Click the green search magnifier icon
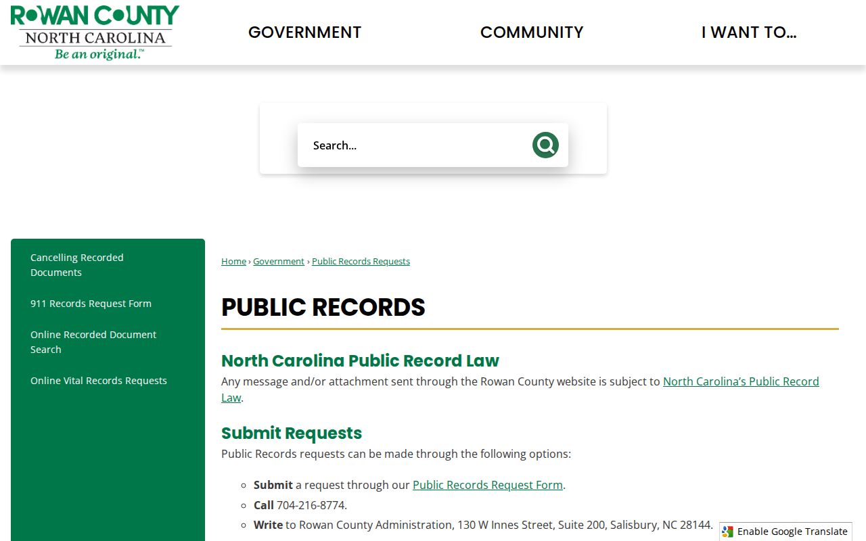Viewport: 866px width, 541px height. pyautogui.click(x=545, y=145)
